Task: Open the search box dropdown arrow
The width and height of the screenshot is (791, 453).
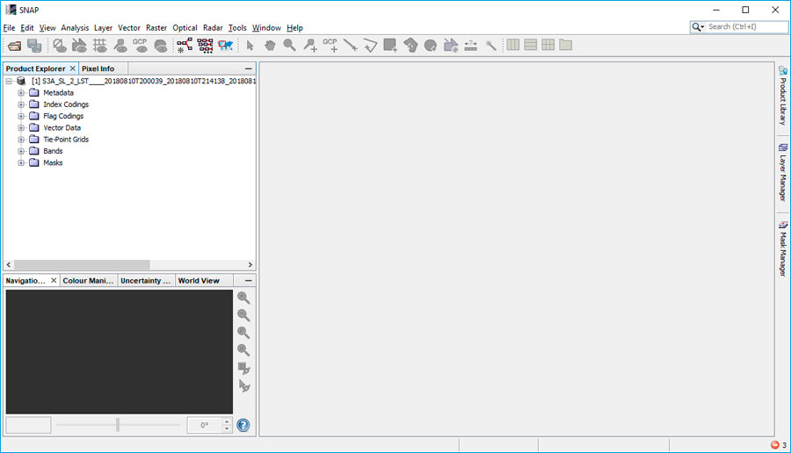Action: coord(702,27)
